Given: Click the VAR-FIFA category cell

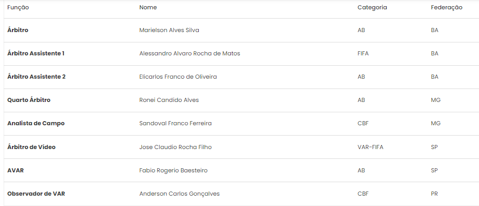Looking at the screenshot, I should 370,147.
